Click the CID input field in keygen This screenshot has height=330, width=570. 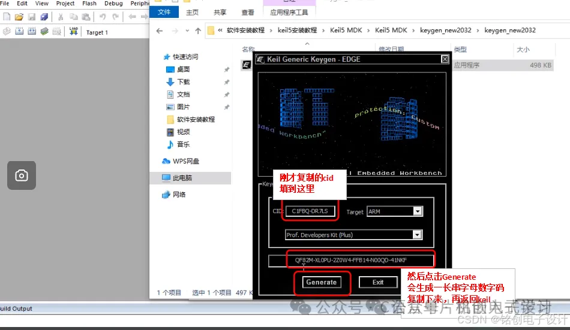[x=310, y=211]
